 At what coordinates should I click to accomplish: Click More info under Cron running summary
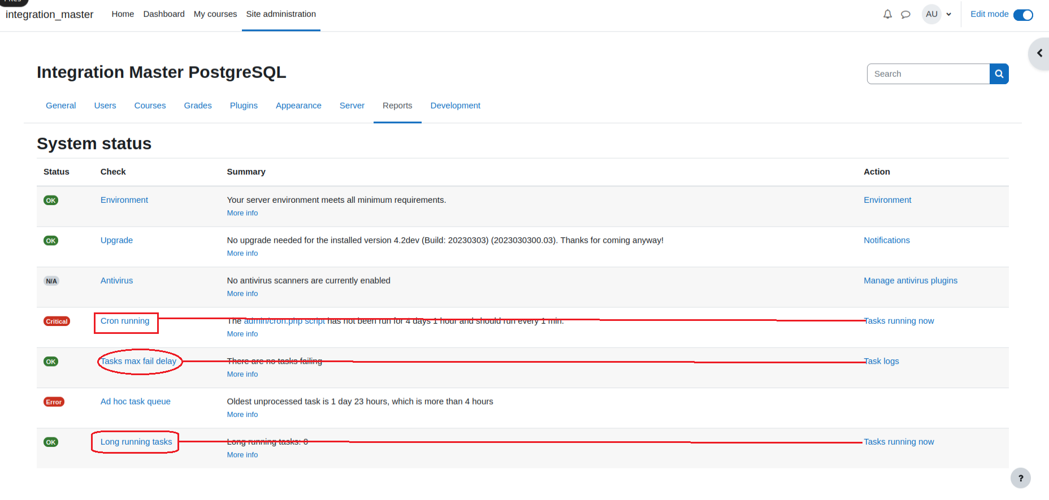242,334
